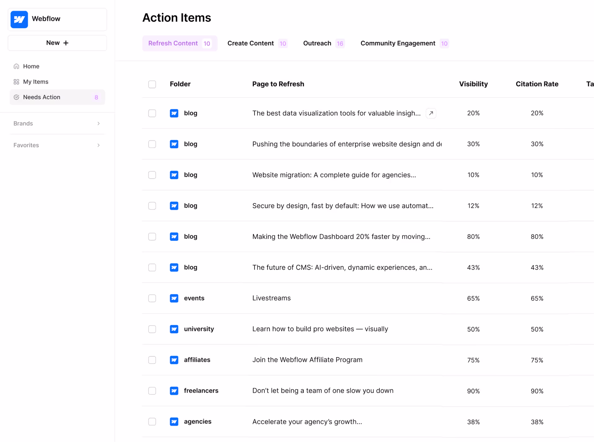The width and height of the screenshot is (594, 442).
Task: Open My Items in sidebar
Action: click(57, 82)
